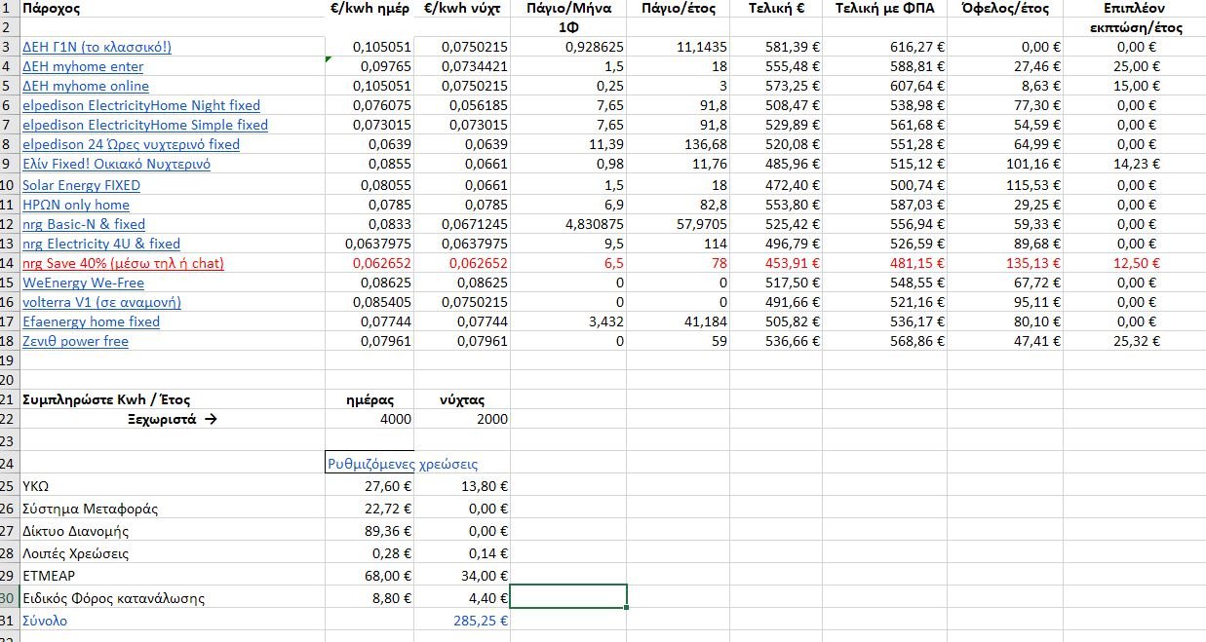This screenshot has height=642, width=1206.
Task: Select red final price 453,91 €
Action: [776, 263]
